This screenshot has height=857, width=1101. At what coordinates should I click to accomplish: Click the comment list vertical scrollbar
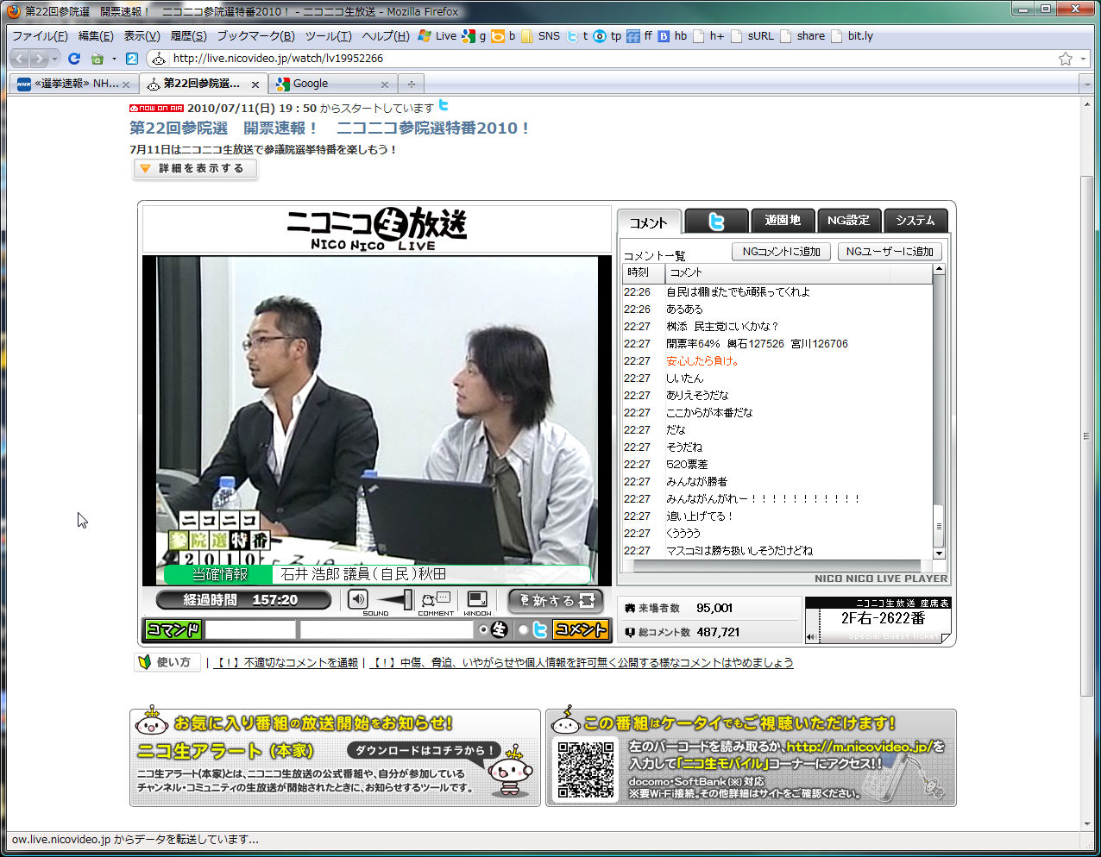[939, 412]
